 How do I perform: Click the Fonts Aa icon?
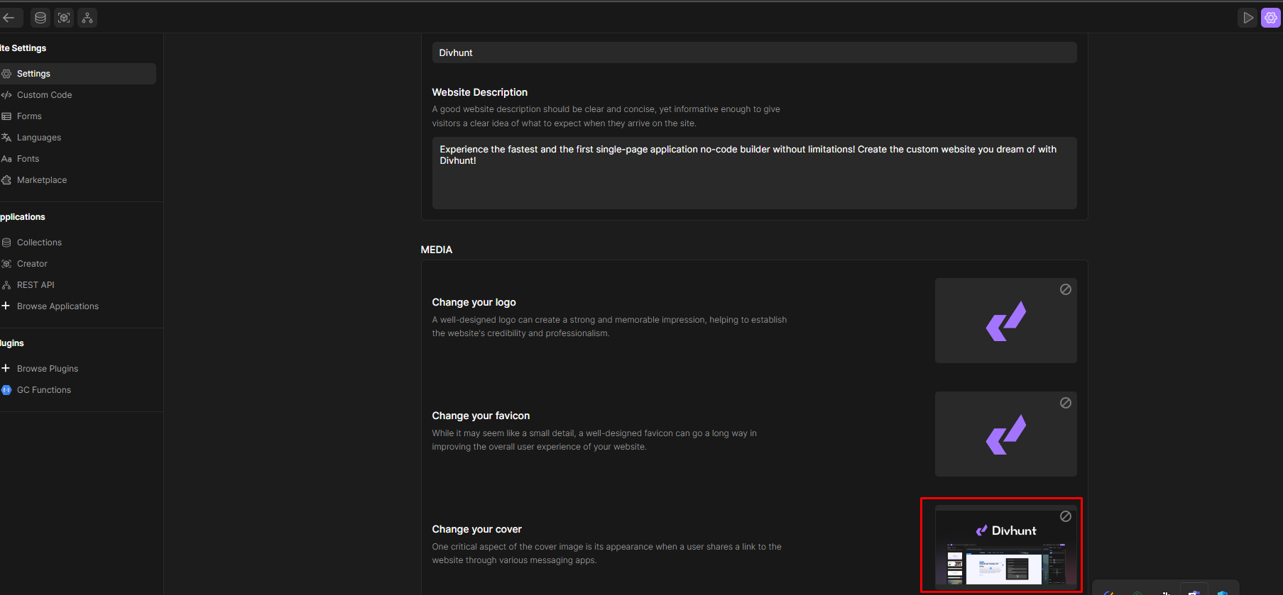point(6,159)
